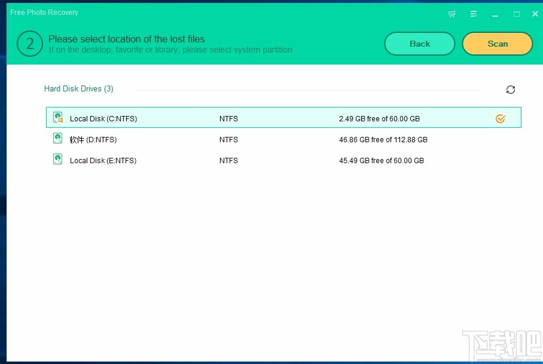Screen dimensions: 543x364
Task: Click the D: drive disk icon
Action: click(x=57, y=139)
